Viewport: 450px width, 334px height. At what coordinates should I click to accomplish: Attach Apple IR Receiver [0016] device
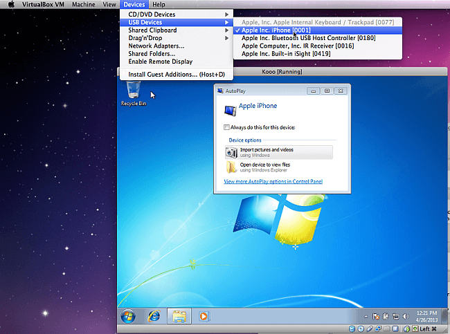318,46
